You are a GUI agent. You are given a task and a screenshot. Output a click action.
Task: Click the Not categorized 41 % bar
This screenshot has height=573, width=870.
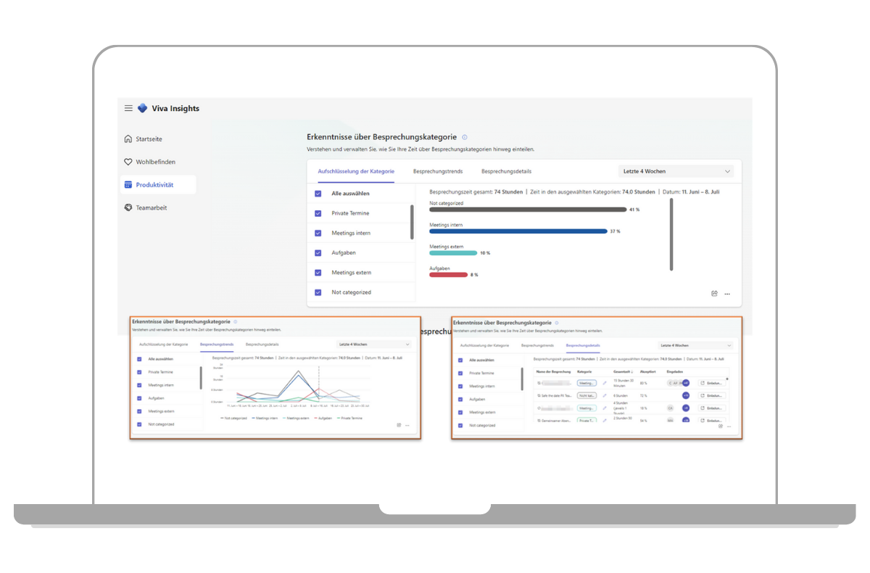(x=528, y=210)
